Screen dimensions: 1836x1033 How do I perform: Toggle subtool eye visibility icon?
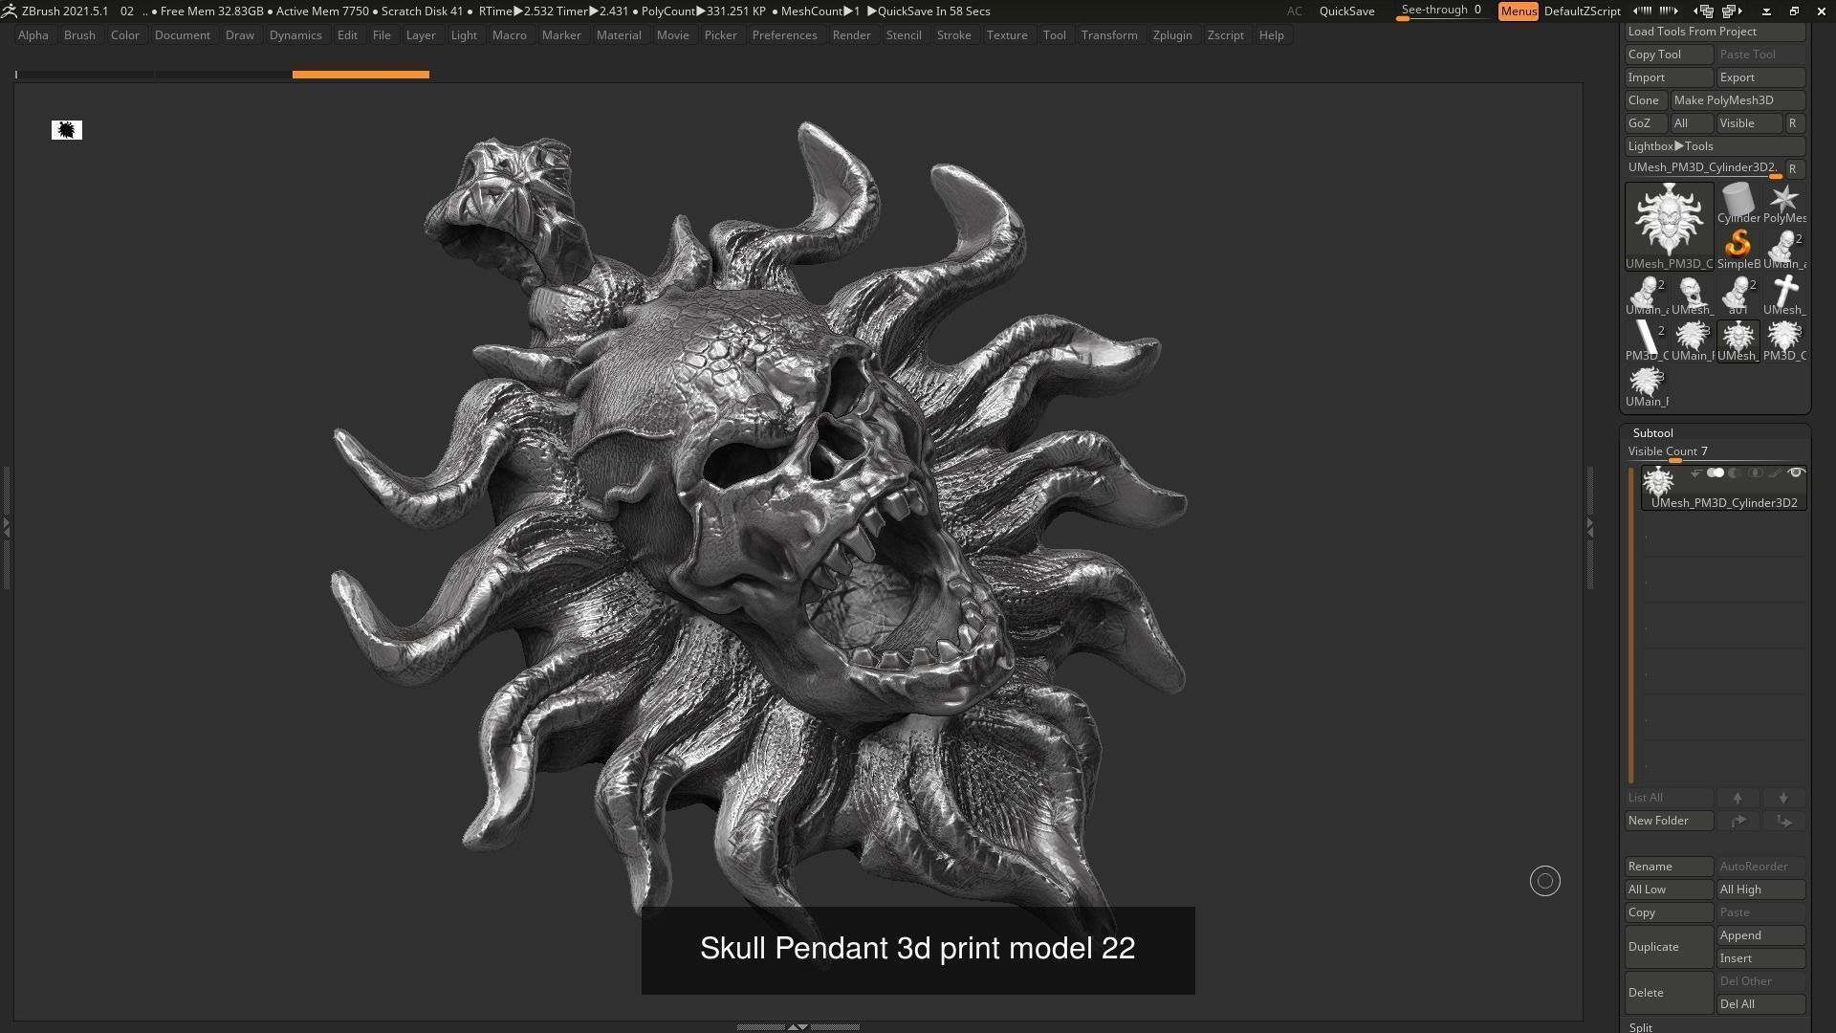tap(1796, 473)
